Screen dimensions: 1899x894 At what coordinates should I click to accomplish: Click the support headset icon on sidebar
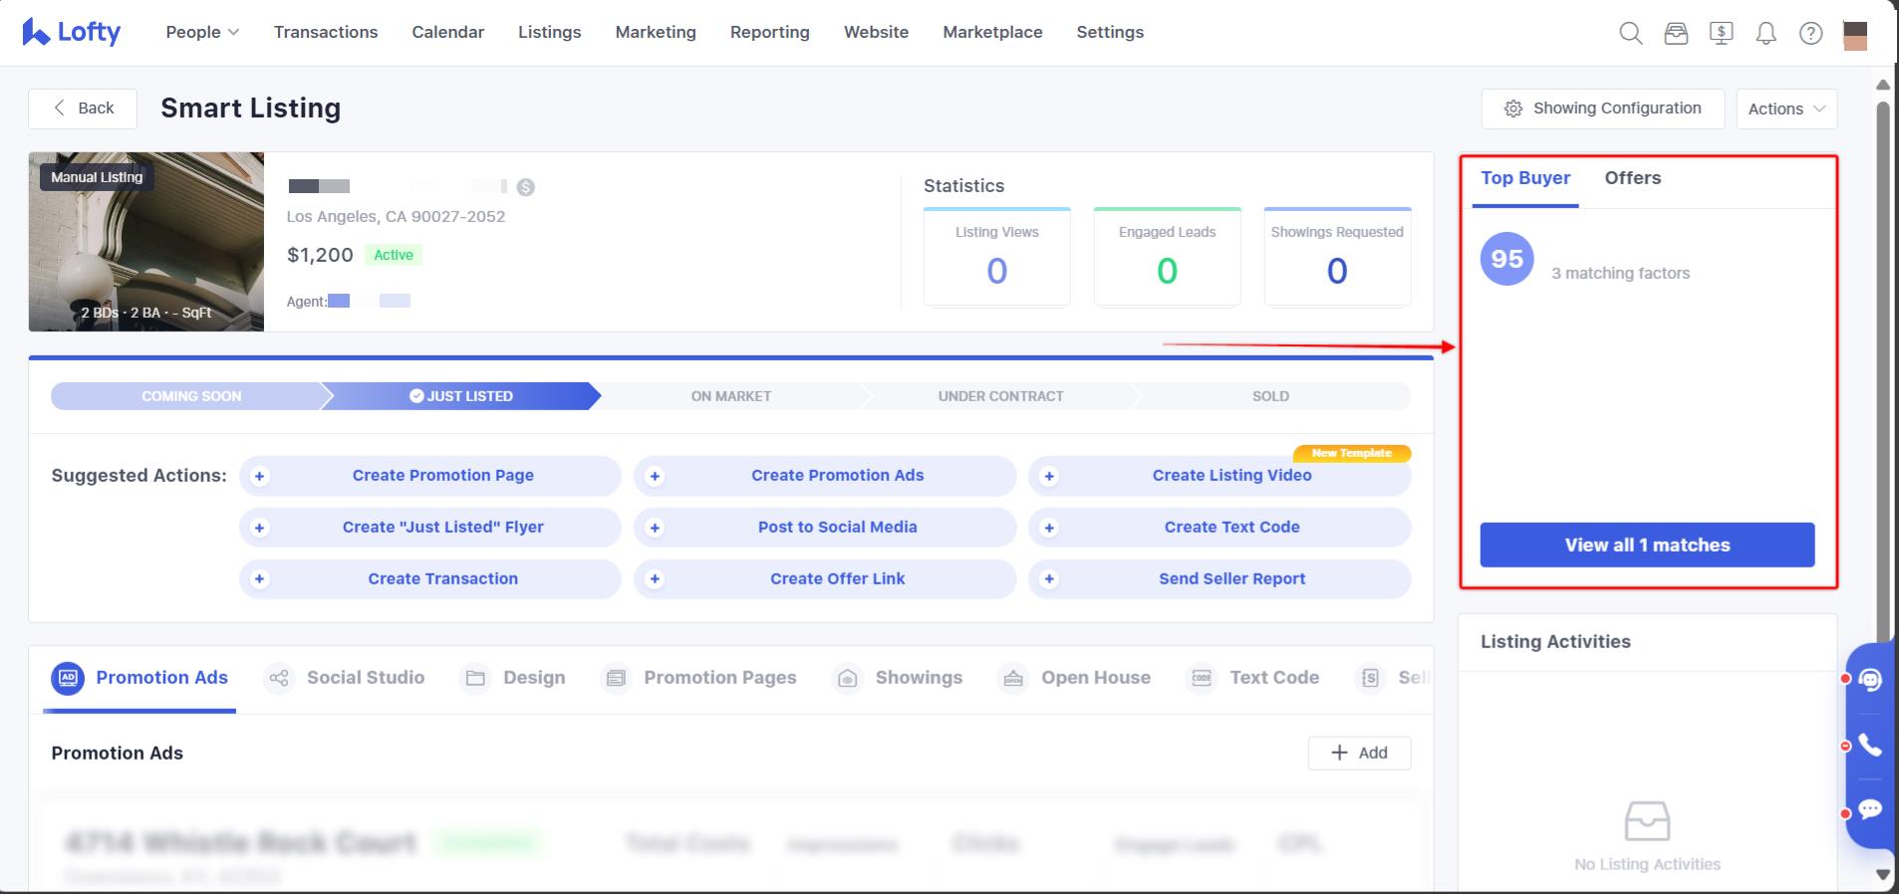1870,680
